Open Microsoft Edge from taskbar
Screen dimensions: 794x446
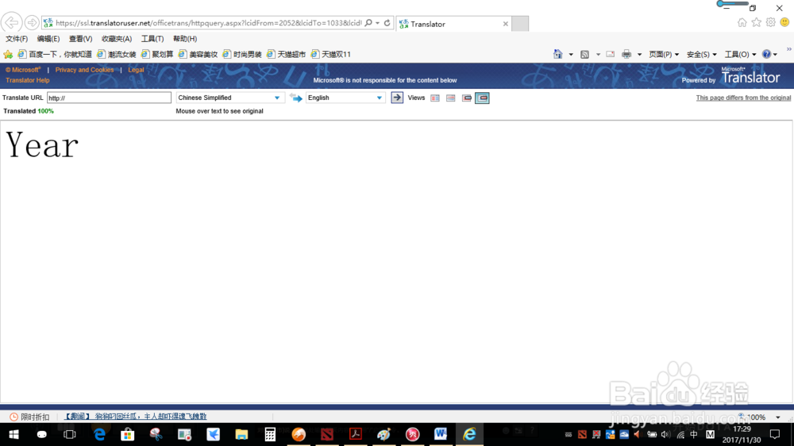pos(99,434)
